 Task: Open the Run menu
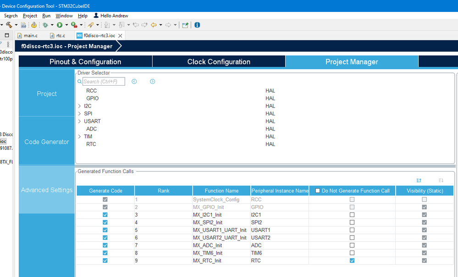[46, 16]
